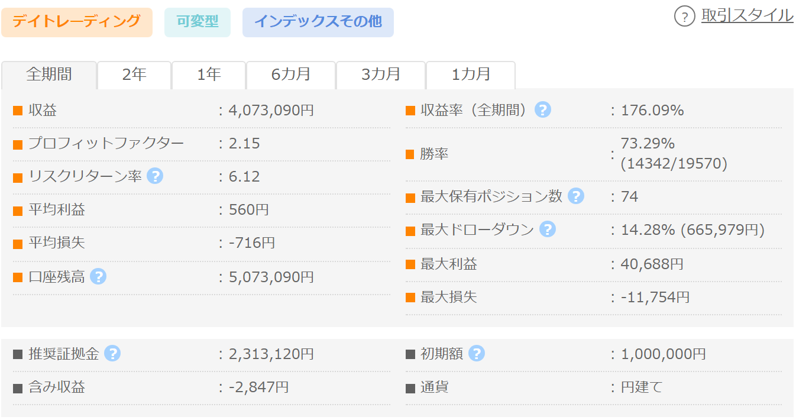Image resolution: width=796 pixels, height=420 pixels.
Task: Click help icon beside 収益率（全期間）
Action: 543,110
